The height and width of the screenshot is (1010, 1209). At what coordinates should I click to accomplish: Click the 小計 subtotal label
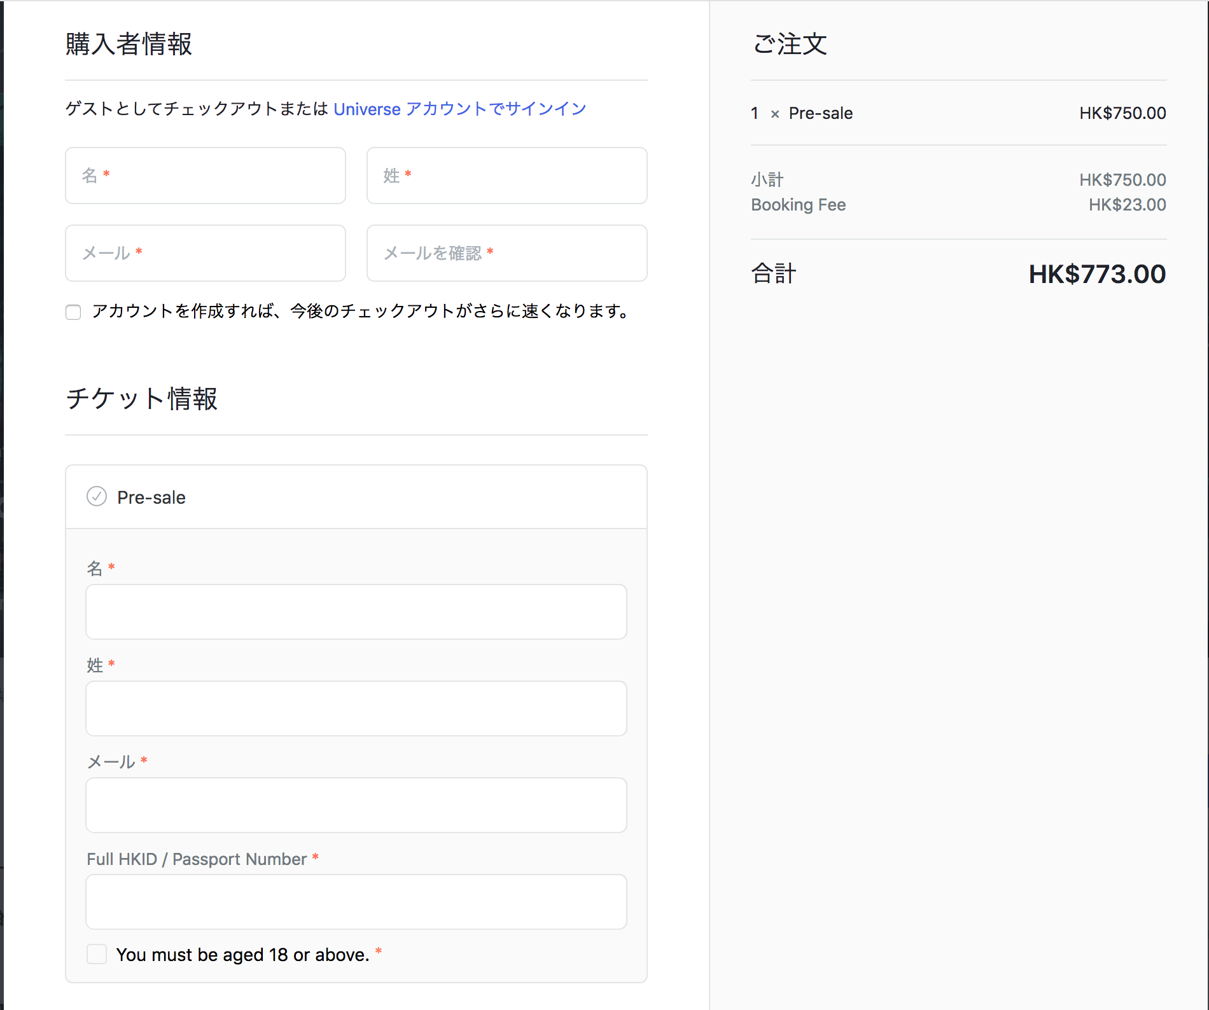tap(767, 180)
